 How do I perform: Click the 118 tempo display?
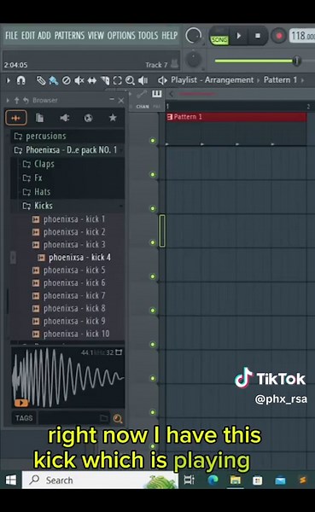click(302, 36)
